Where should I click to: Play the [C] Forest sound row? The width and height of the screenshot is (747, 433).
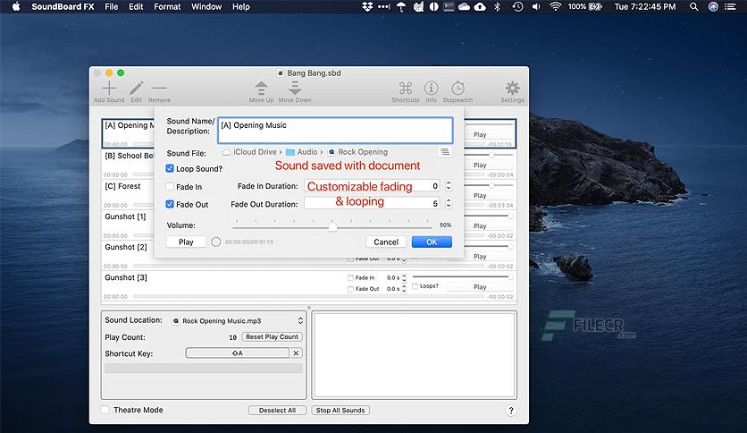tap(480, 196)
